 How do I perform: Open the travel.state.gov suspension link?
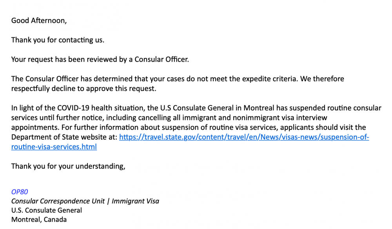244,137
